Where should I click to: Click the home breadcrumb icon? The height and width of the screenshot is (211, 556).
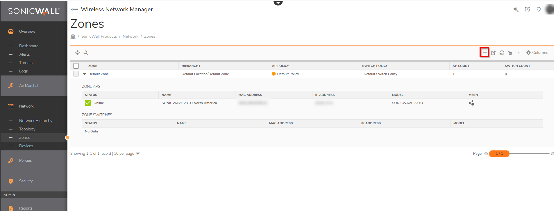pos(73,36)
